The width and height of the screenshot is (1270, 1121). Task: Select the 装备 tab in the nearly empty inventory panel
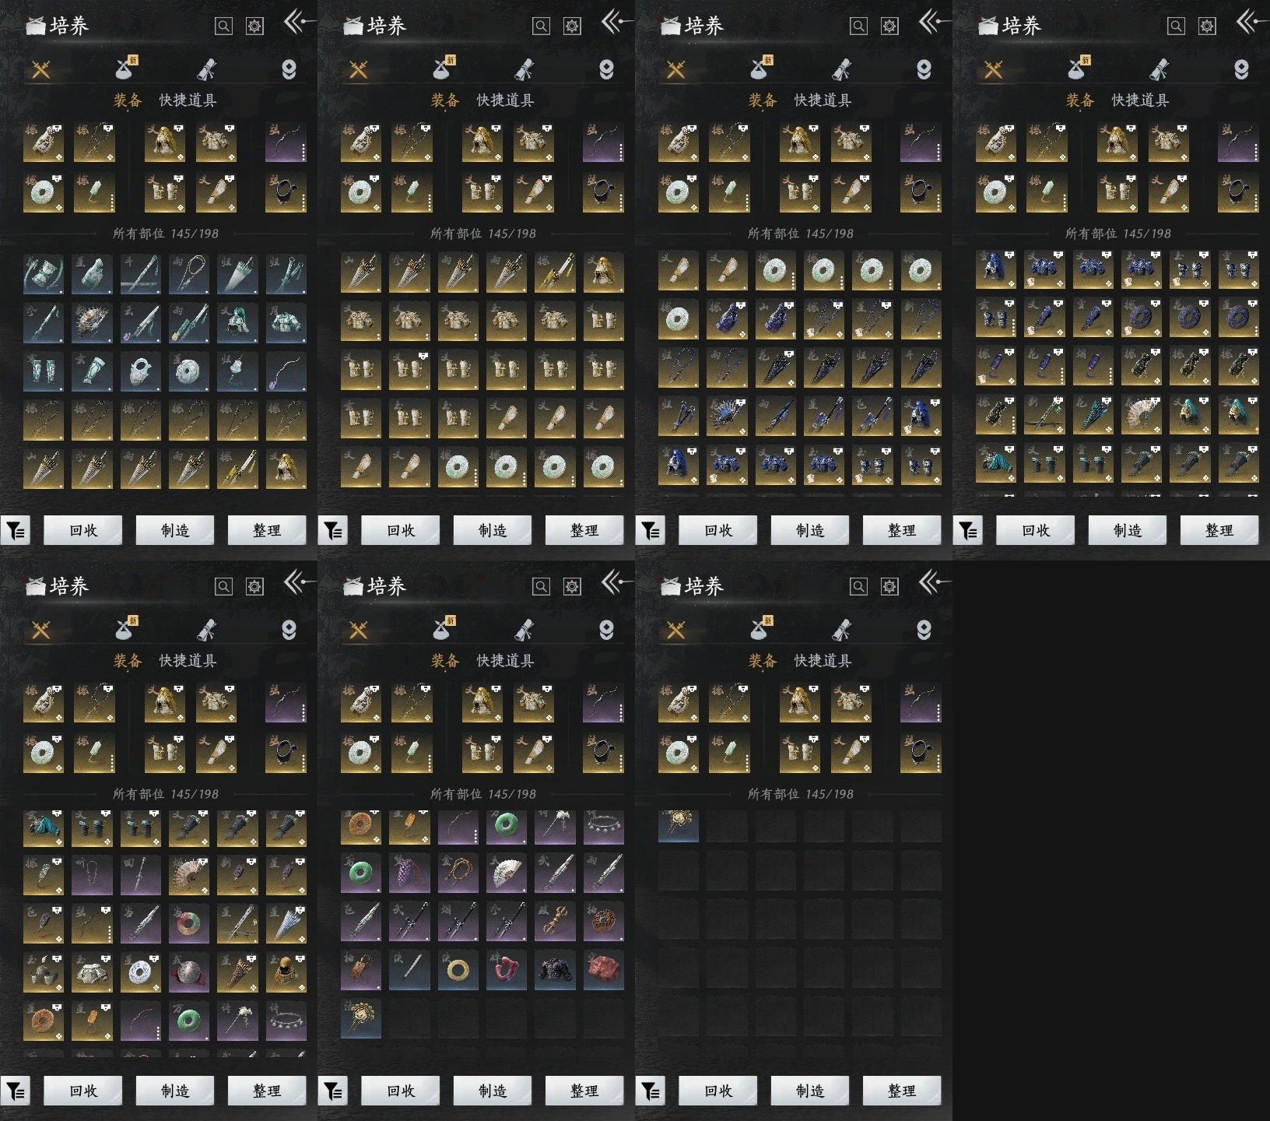point(763,661)
